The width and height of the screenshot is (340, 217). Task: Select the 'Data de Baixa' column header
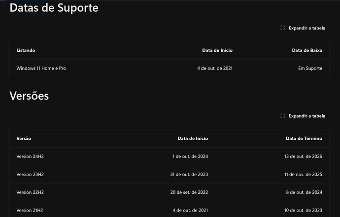tap(307, 50)
